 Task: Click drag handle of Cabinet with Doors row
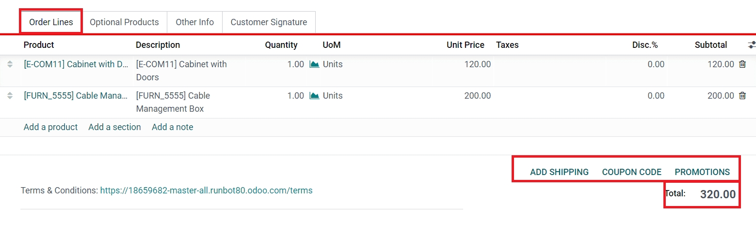pos(10,64)
